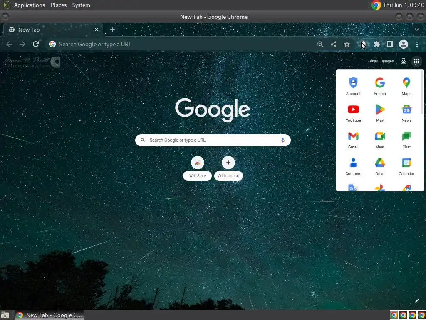Go back to the previous page

coord(9,44)
